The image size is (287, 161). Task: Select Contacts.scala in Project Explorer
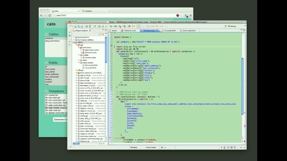point(91,52)
